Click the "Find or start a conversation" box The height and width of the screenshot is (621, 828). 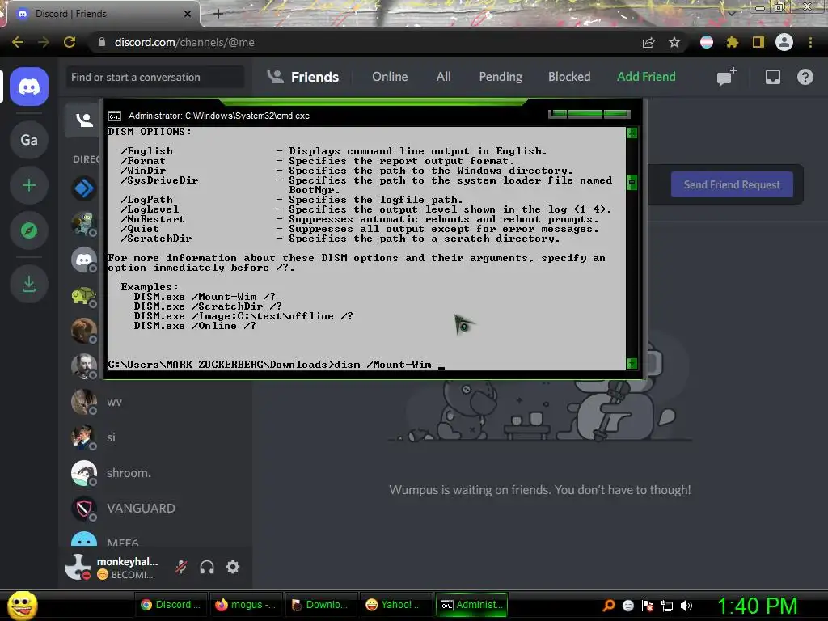click(x=154, y=77)
